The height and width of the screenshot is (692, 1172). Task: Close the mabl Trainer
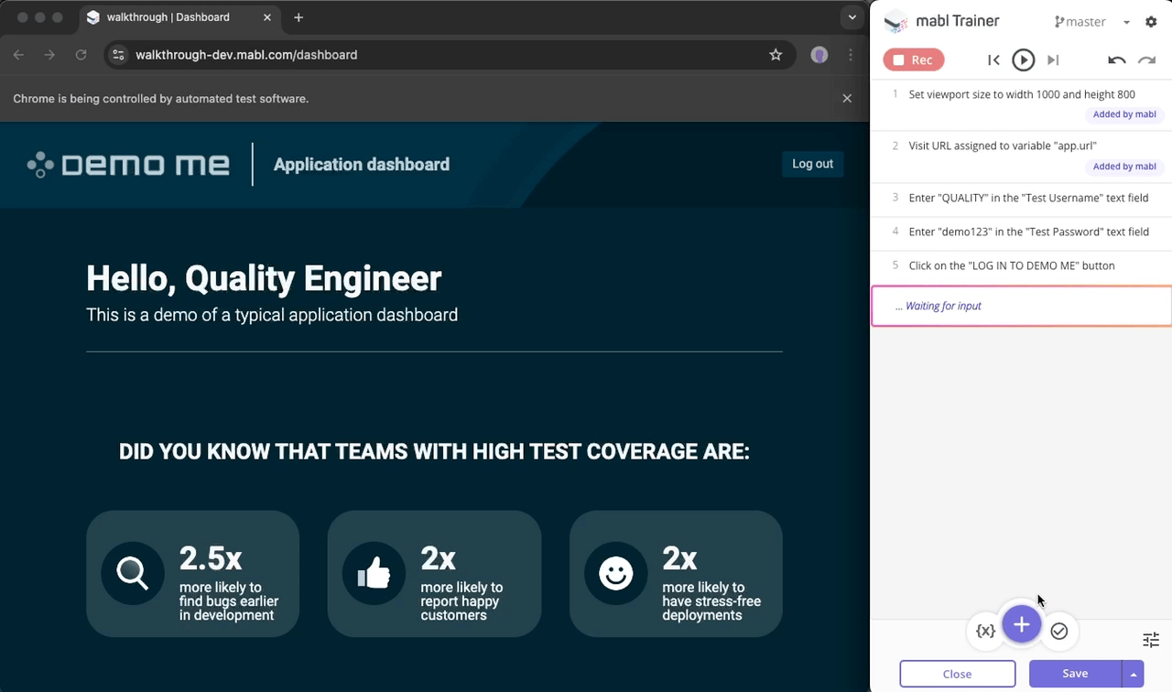(x=957, y=674)
